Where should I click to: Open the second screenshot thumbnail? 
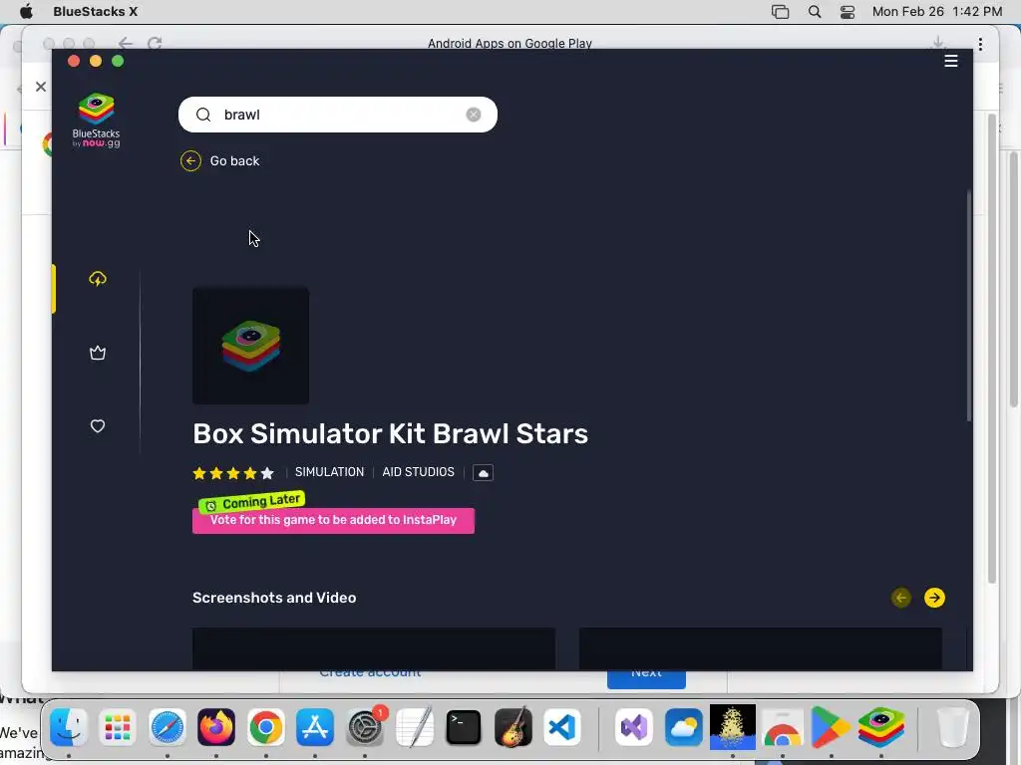pos(761,648)
